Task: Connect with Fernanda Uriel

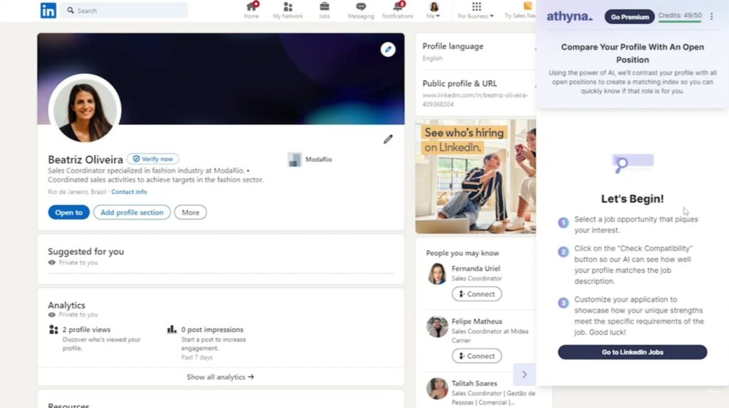Action: (476, 294)
